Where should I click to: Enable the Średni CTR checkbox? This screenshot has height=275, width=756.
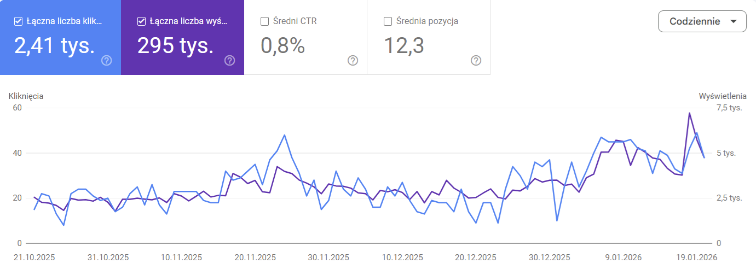(x=264, y=21)
